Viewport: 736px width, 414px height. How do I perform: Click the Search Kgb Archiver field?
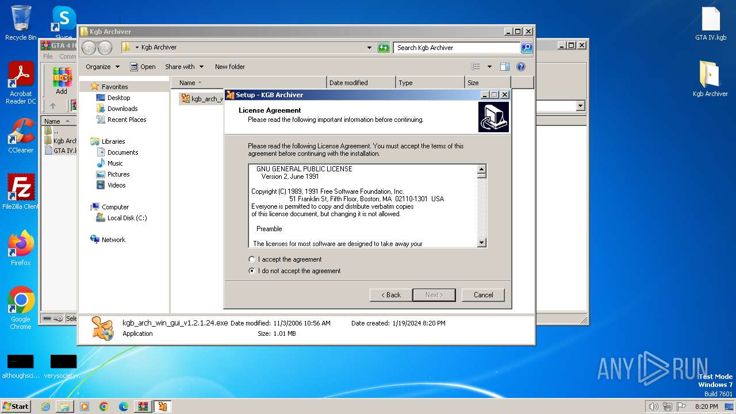457,48
